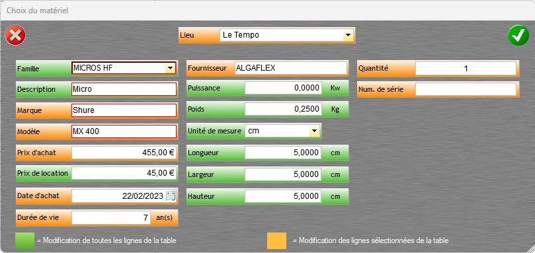Click the Date d'achat label
Screen dimensions: 535x253
38,196
